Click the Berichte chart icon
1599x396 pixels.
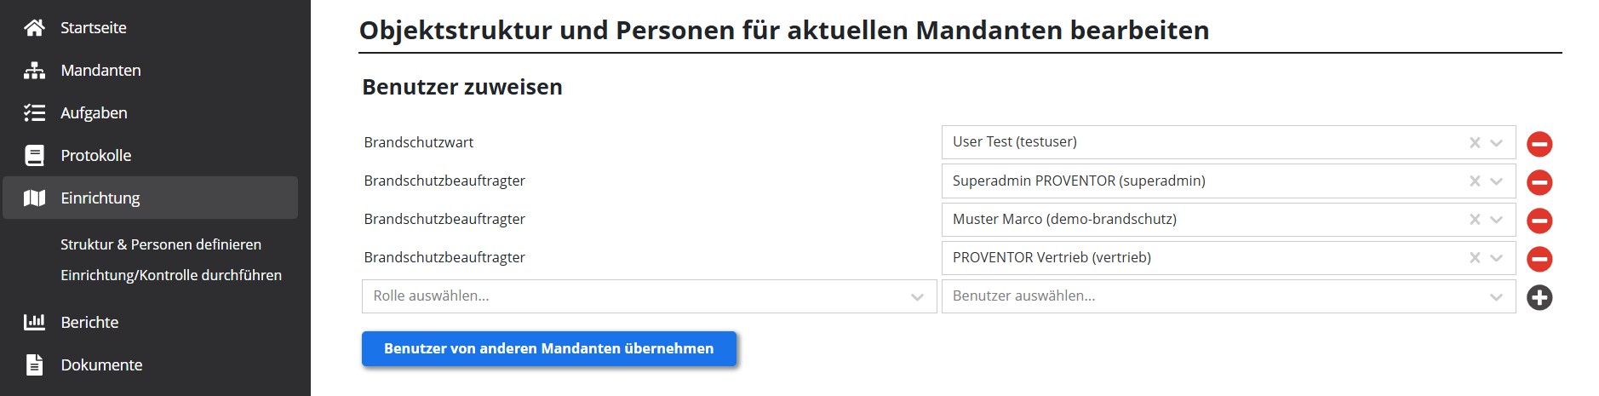34,323
